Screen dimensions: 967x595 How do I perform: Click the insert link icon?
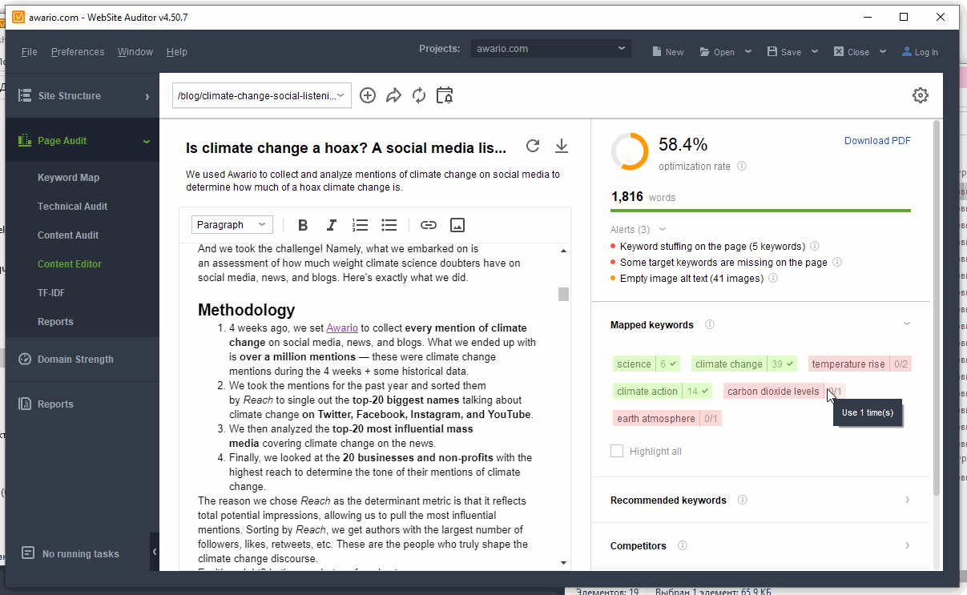tap(429, 225)
